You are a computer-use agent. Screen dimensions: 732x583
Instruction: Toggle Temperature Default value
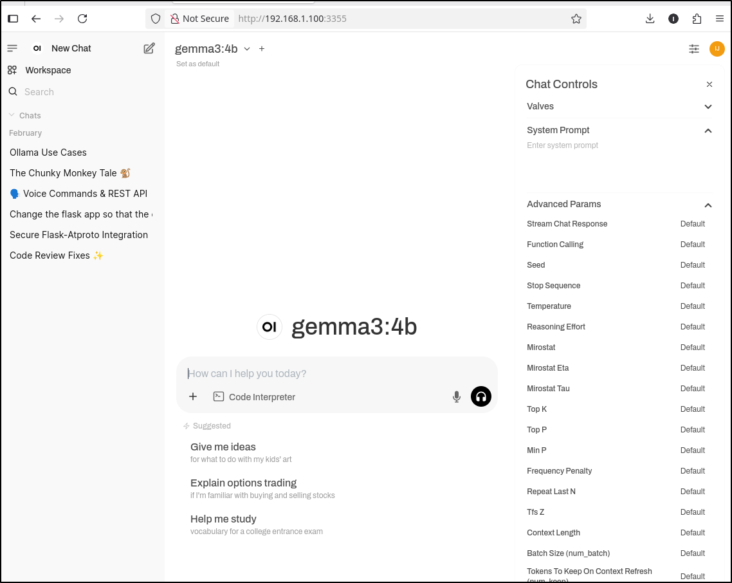(x=693, y=306)
